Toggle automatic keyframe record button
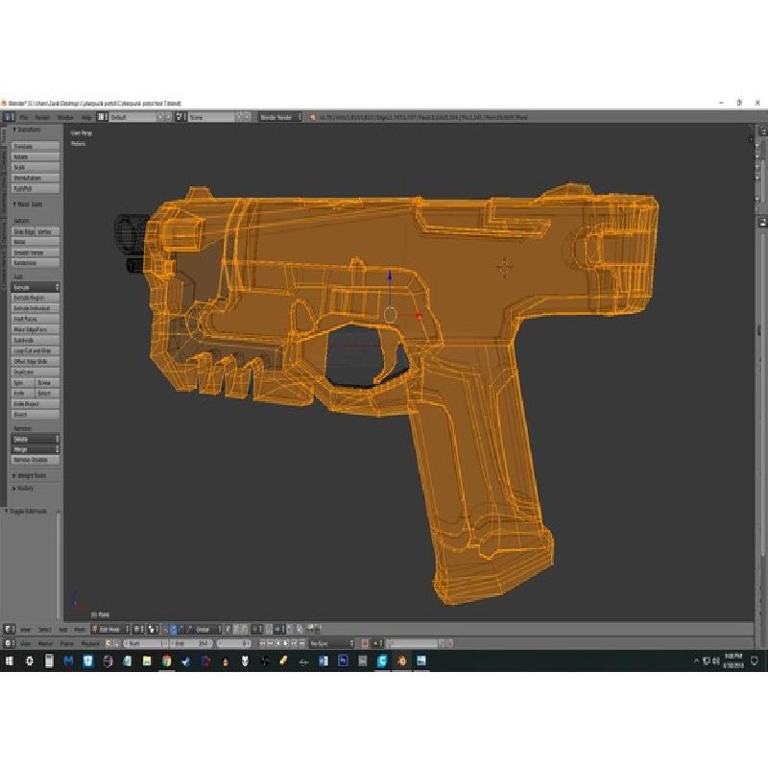The width and height of the screenshot is (768, 768). [x=365, y=643]
